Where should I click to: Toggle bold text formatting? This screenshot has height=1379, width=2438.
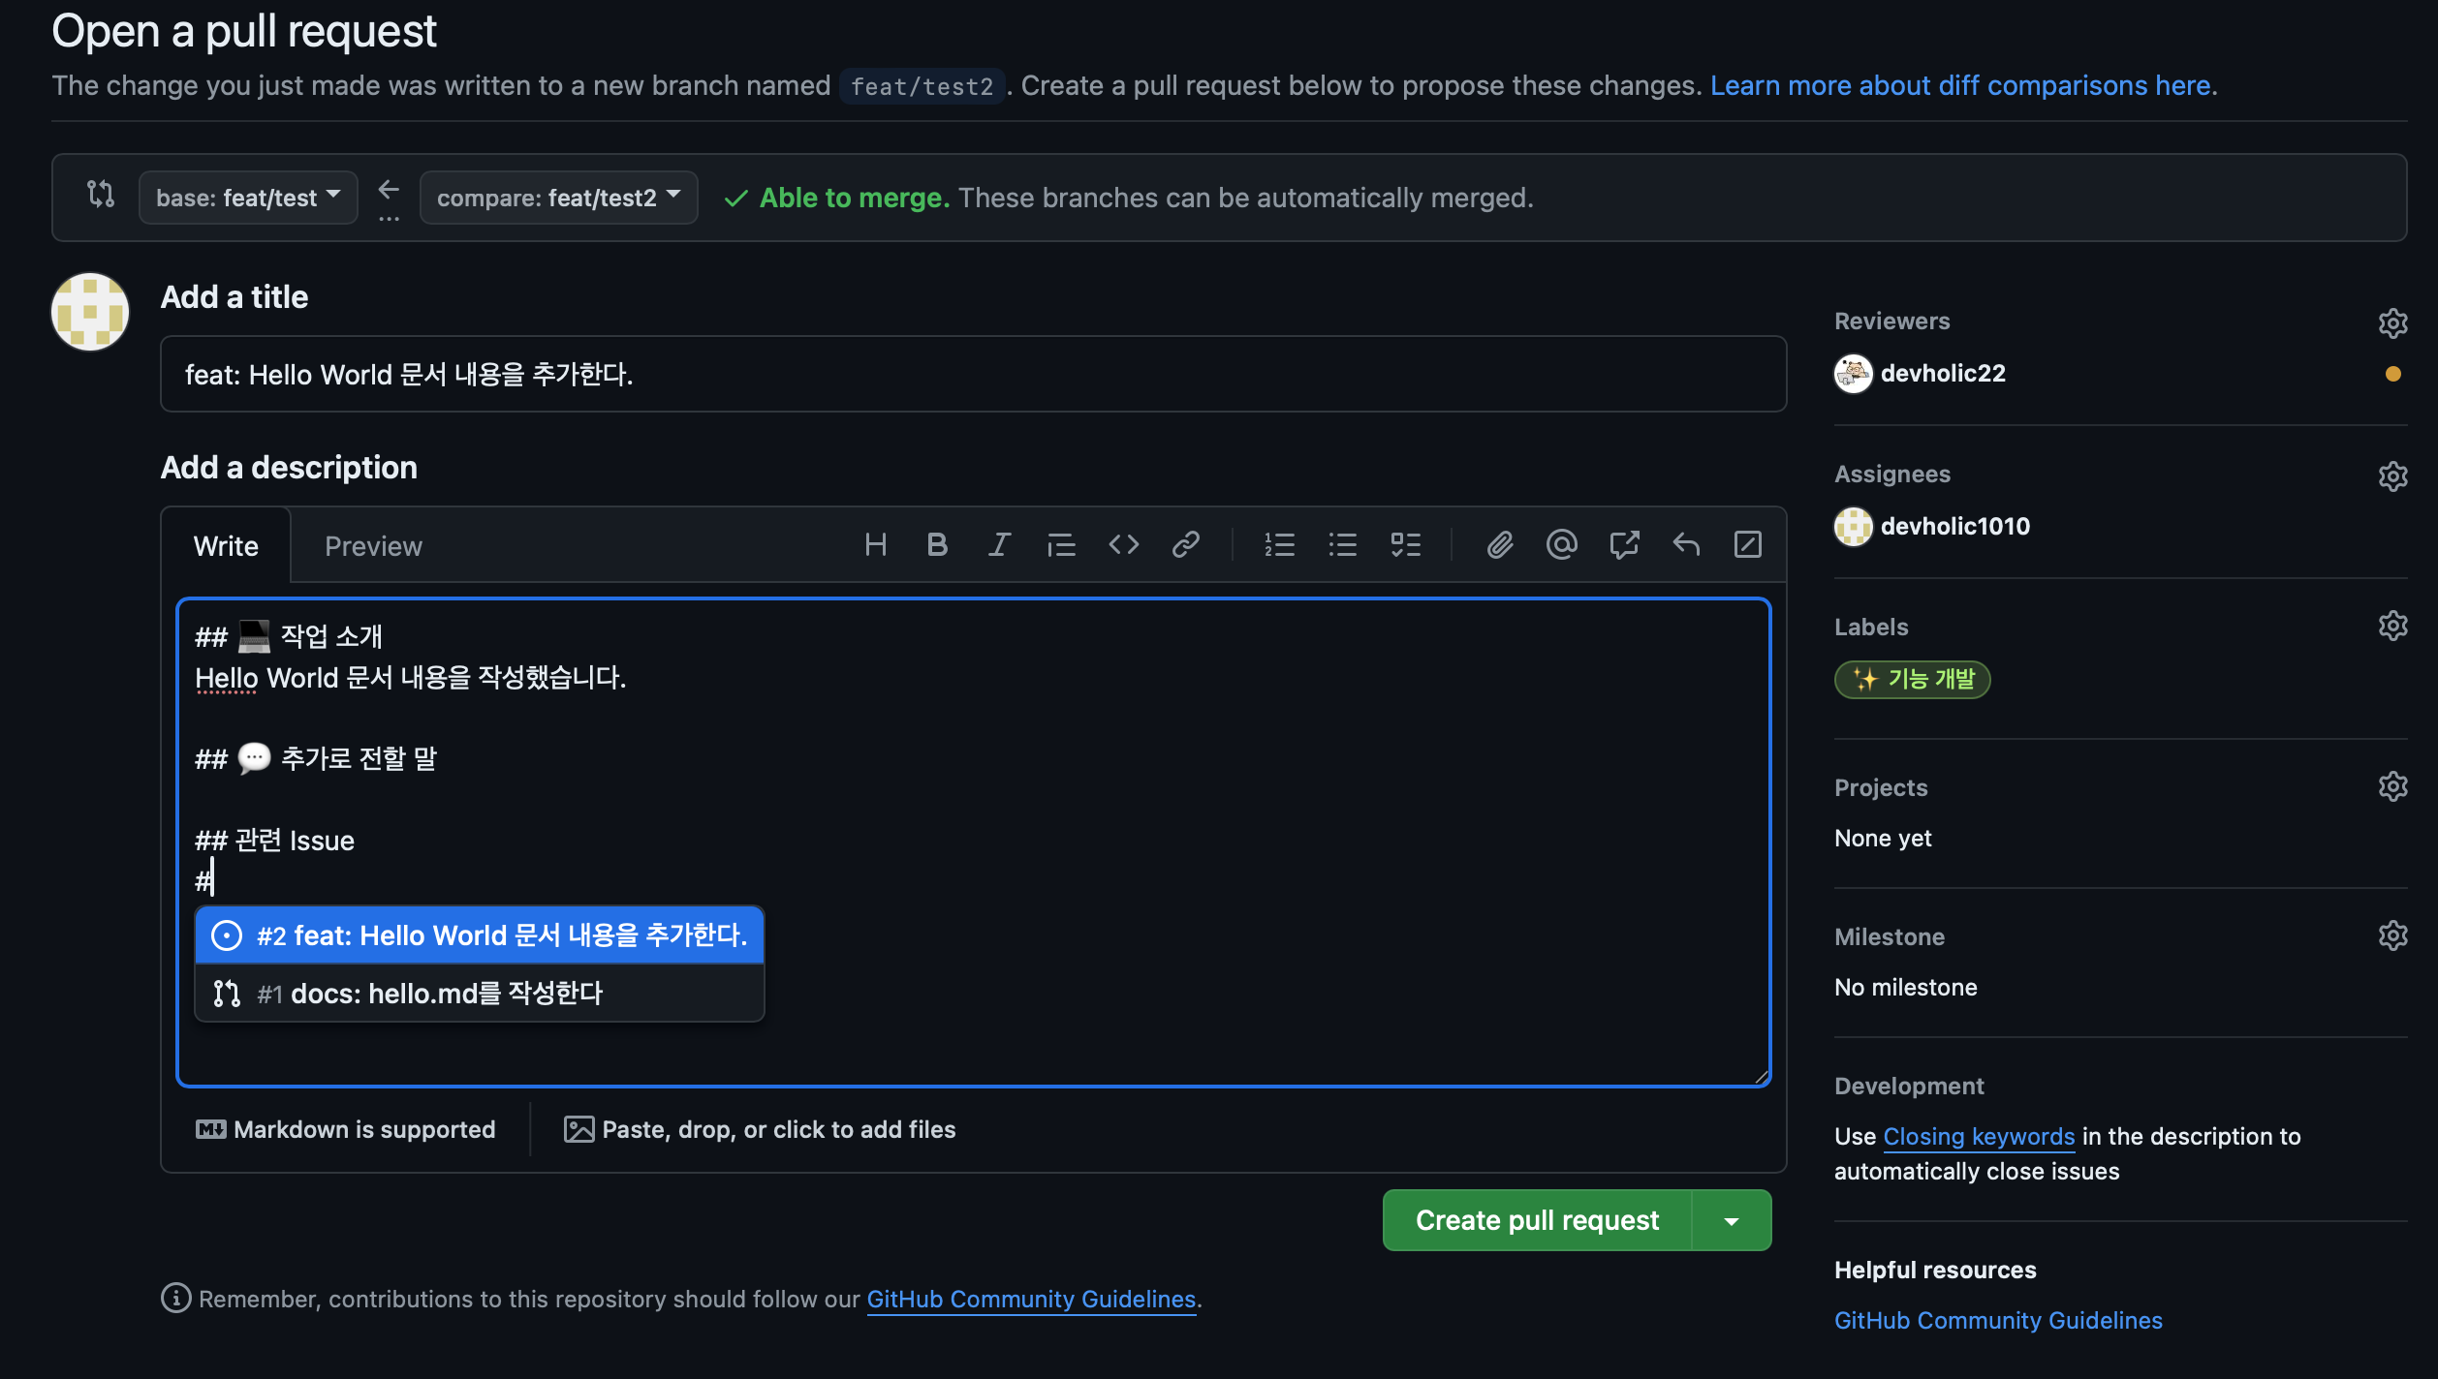(937, 545)
